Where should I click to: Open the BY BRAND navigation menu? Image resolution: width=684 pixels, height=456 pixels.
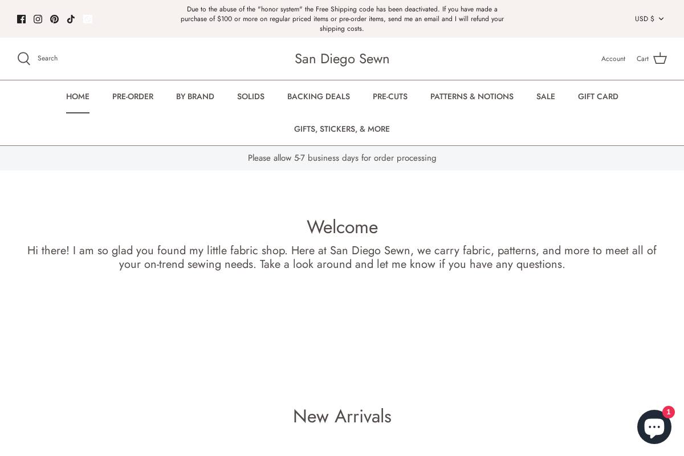[x=195, y=96]
